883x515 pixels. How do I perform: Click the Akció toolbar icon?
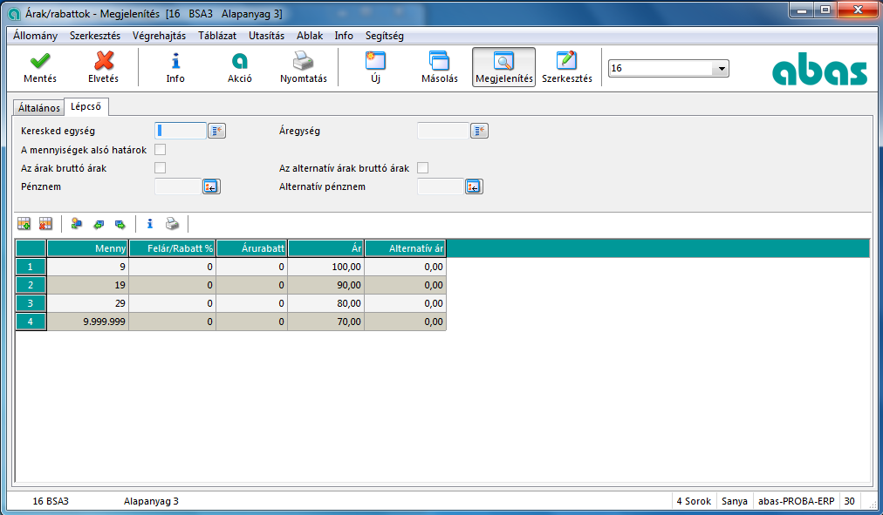pos(240,61)
